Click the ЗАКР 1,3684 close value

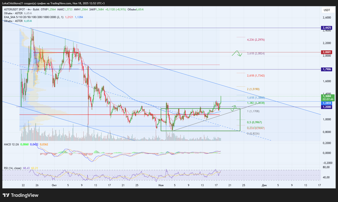point(97,9)
